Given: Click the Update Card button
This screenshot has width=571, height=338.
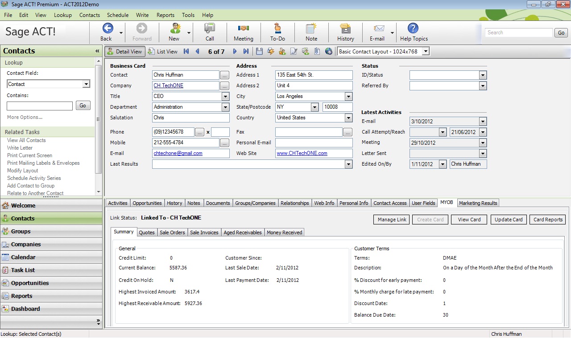Looking at the screenshot, I should pos(509,220).
